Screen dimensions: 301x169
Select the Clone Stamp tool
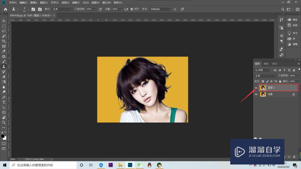coord(4,67)
